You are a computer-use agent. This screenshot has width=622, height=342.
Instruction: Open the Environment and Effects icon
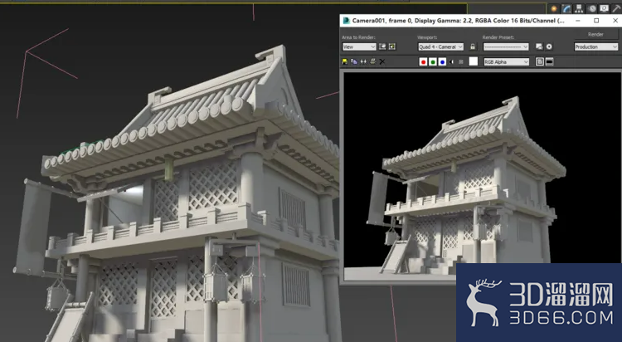click(x=549, y=46)
